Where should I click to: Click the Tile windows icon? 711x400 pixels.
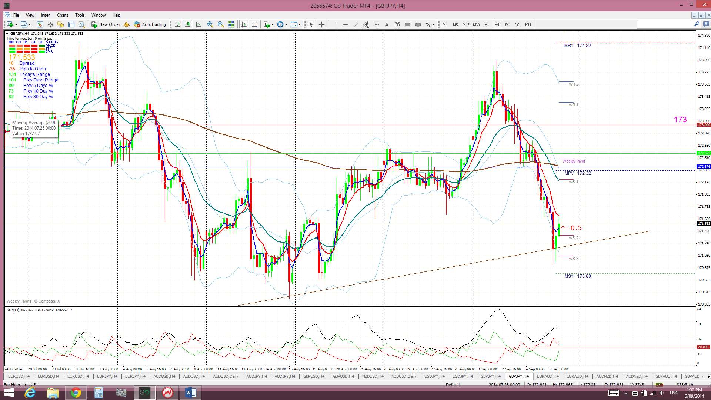tap(231, 24)
